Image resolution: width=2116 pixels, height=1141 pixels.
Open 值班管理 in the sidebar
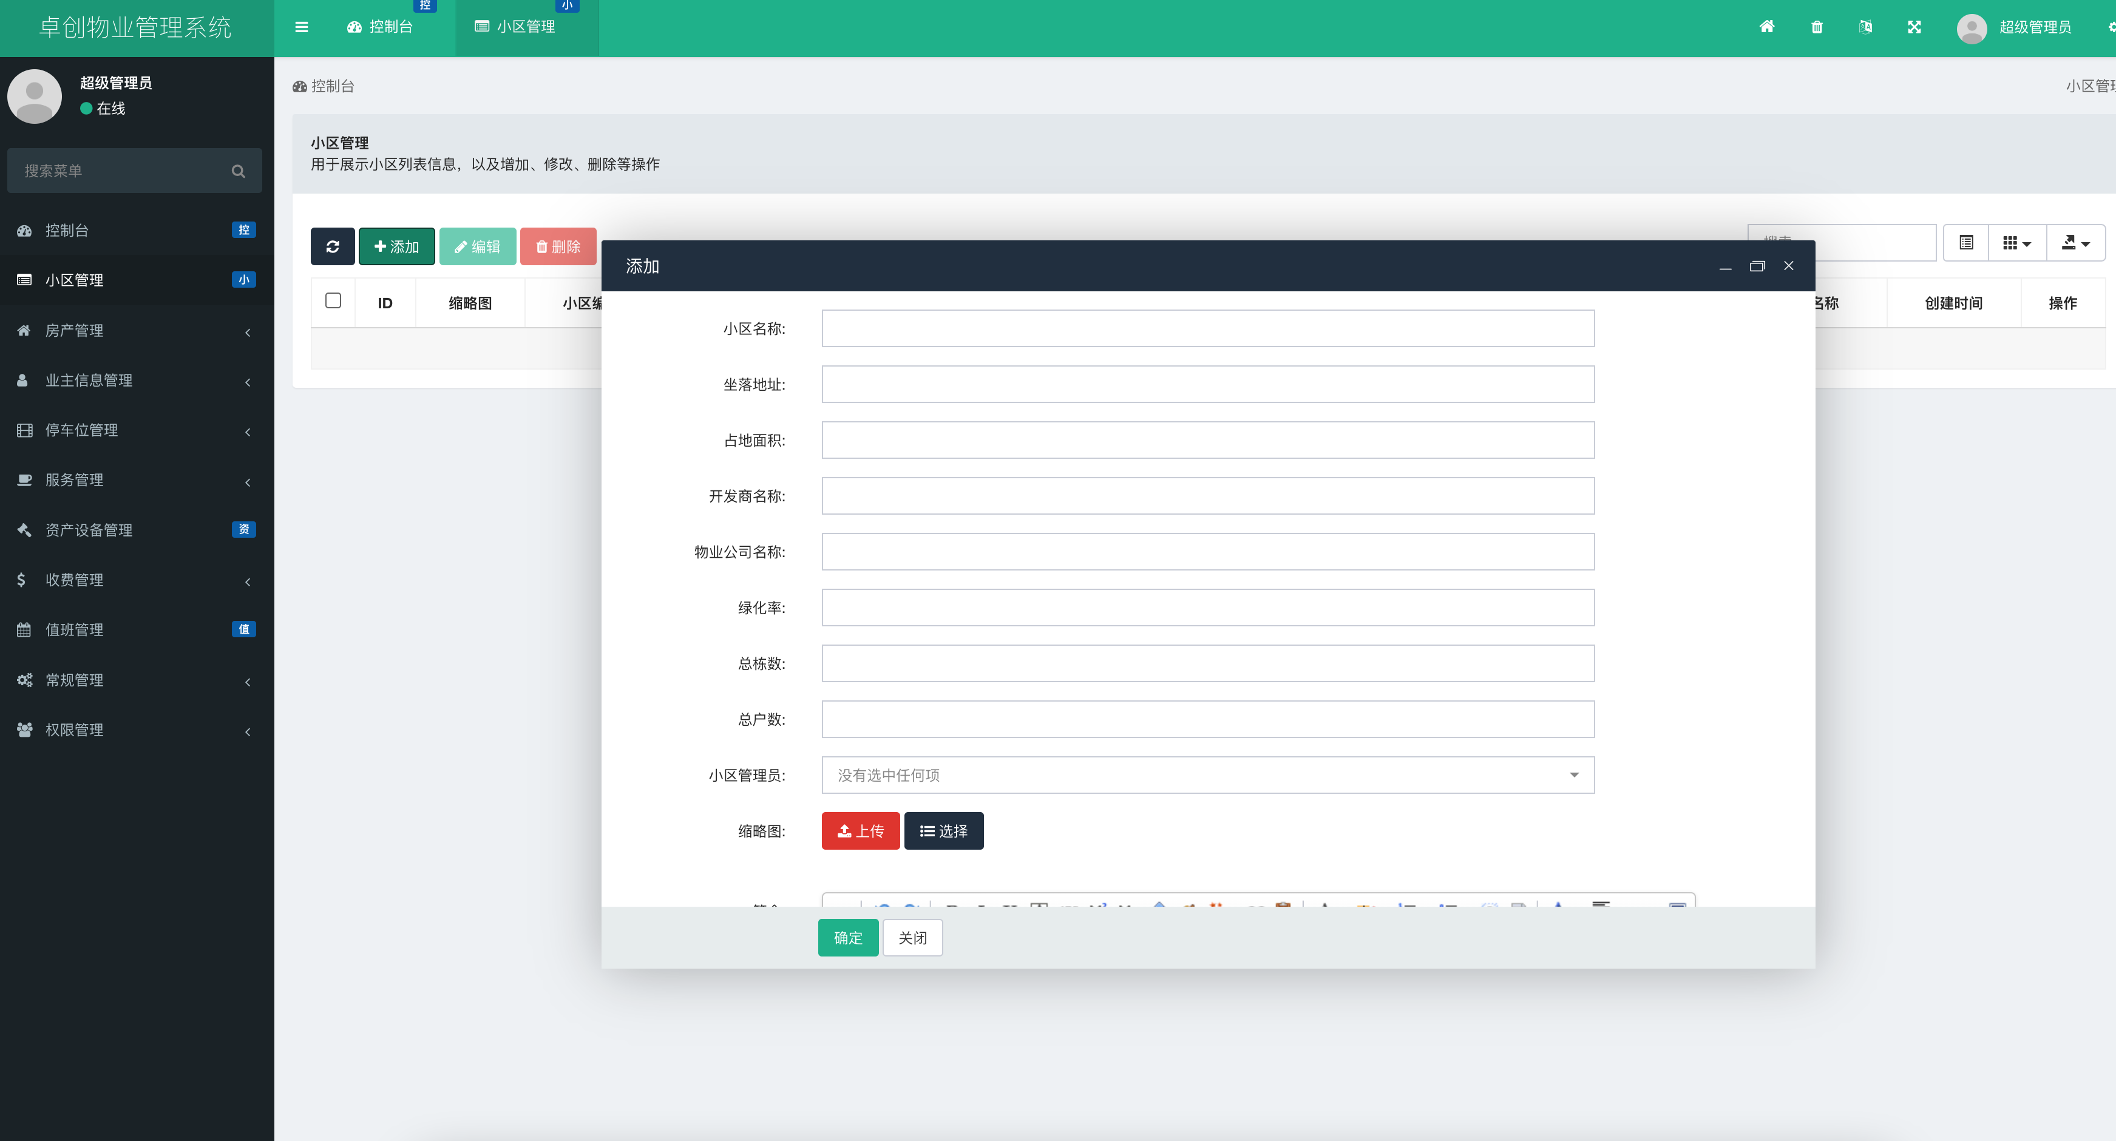click(137, 629)
